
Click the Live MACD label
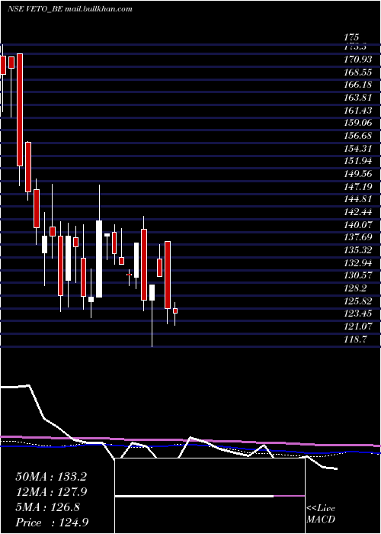(321, 514)
